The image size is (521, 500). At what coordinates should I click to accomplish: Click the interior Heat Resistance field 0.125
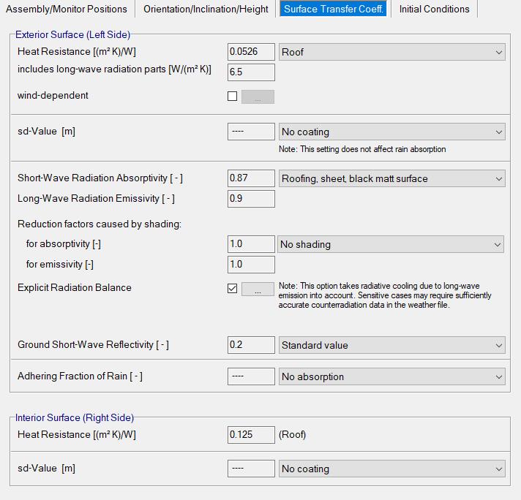click(251, 435)
